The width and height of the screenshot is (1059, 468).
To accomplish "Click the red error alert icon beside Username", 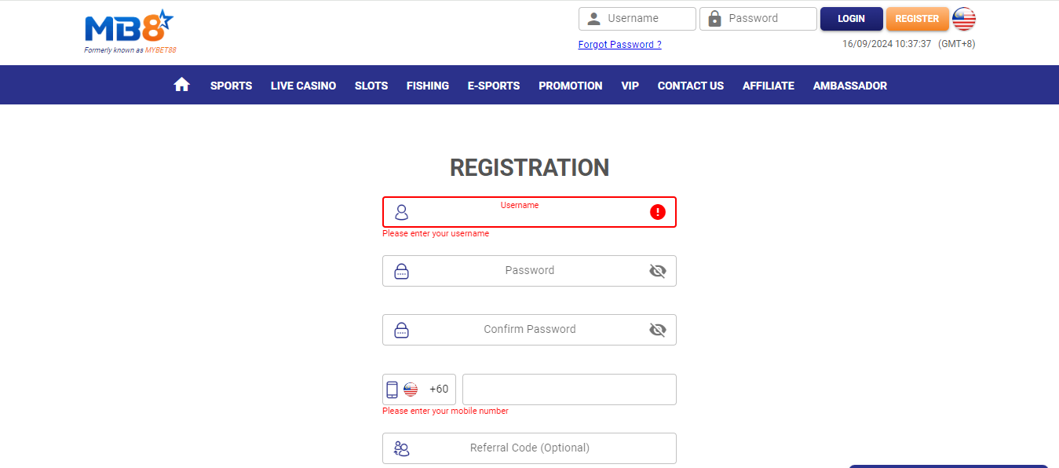I will (x=658, y=212).
